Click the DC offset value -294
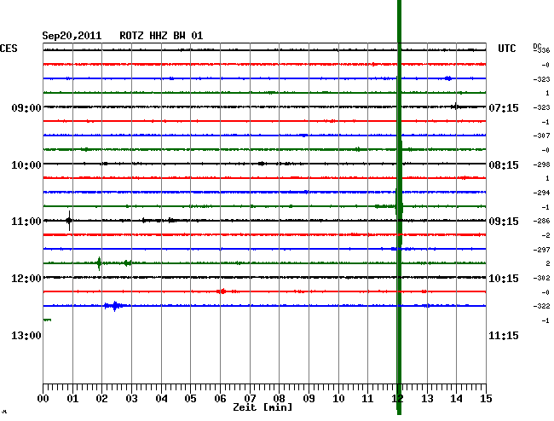 tap(541, 193)
